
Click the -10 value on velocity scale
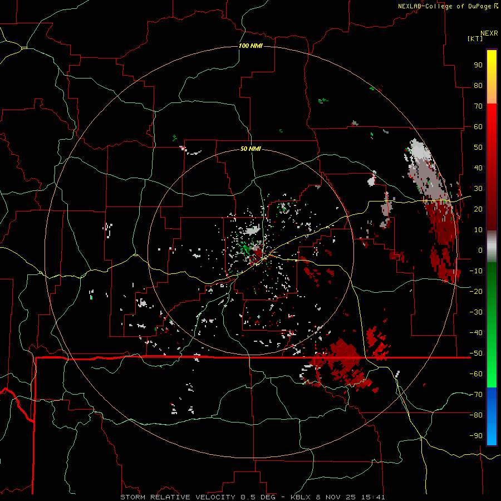click(476, 271)
